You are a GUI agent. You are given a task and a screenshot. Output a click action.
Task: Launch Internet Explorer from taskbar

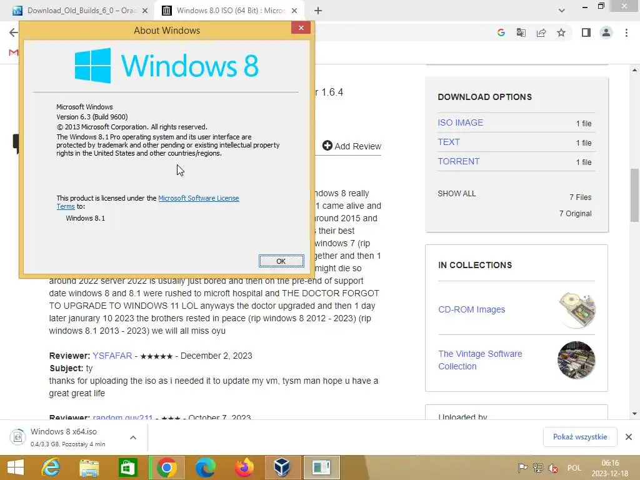tap(51, 467)
